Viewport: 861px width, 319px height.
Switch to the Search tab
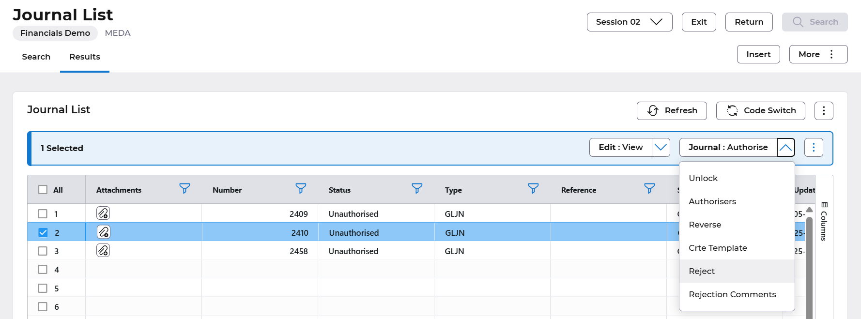point(36,57)
